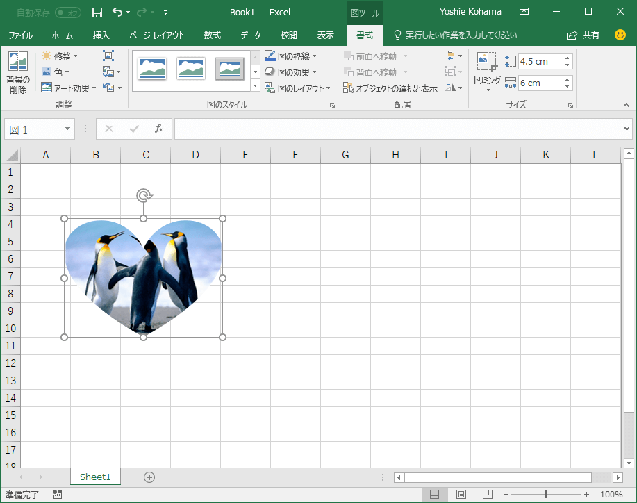Open the File (ファイル) tab

point(20,35)
